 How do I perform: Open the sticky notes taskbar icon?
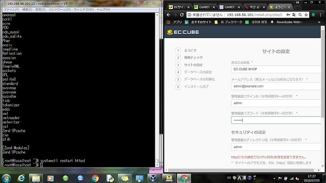(x=125, y=178)
